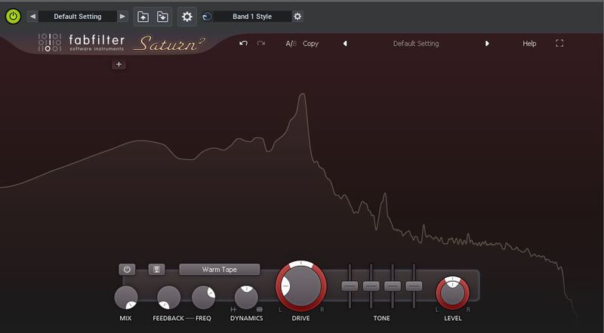Click the compressor icon right of DYNAMICS
The width and height of the screenshot is (604, 333).
click(259, 309)
